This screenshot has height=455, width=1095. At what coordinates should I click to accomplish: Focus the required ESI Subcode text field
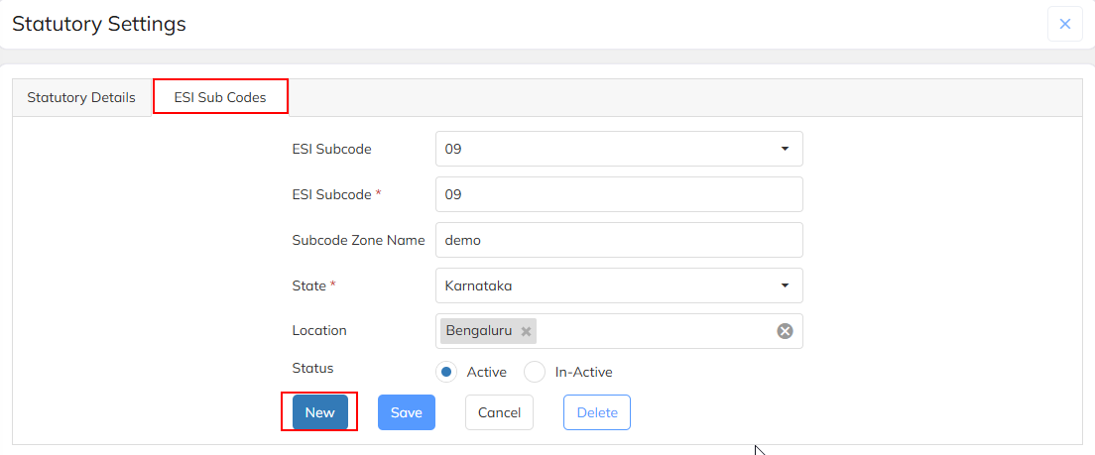click(x=619, y=194)
